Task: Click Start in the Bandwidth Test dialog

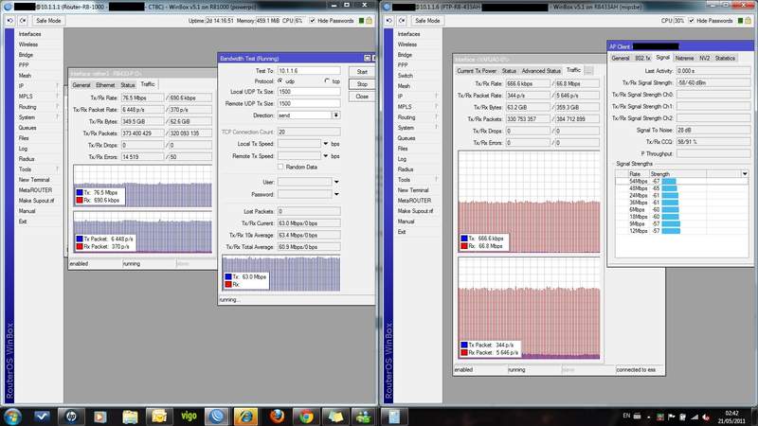Action: 362,72
